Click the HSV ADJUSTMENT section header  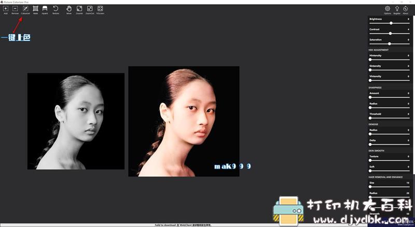pos(379,50)
